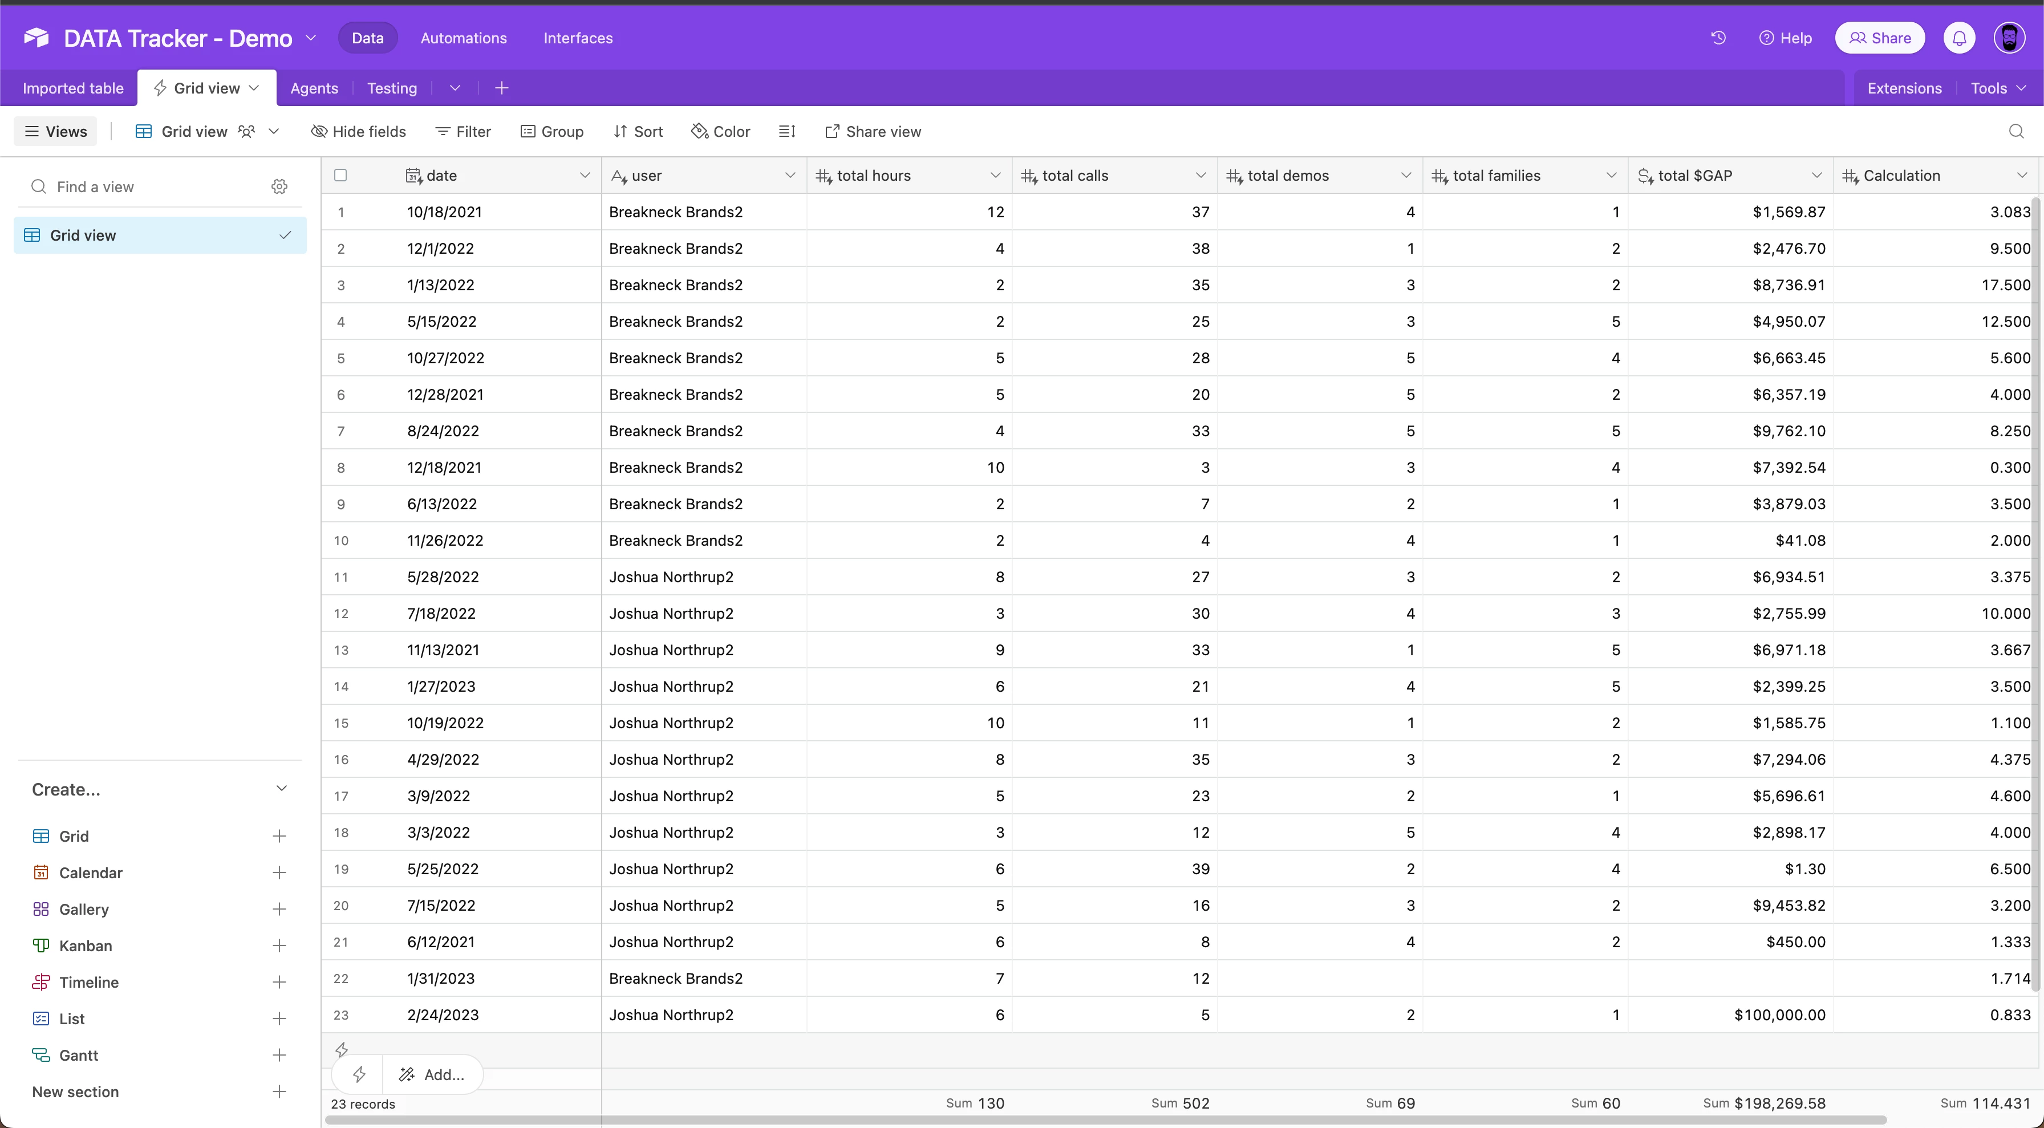Click the Gantt view type icon
Viewport: 2044px width, 1128px height.
point(40,1054)
